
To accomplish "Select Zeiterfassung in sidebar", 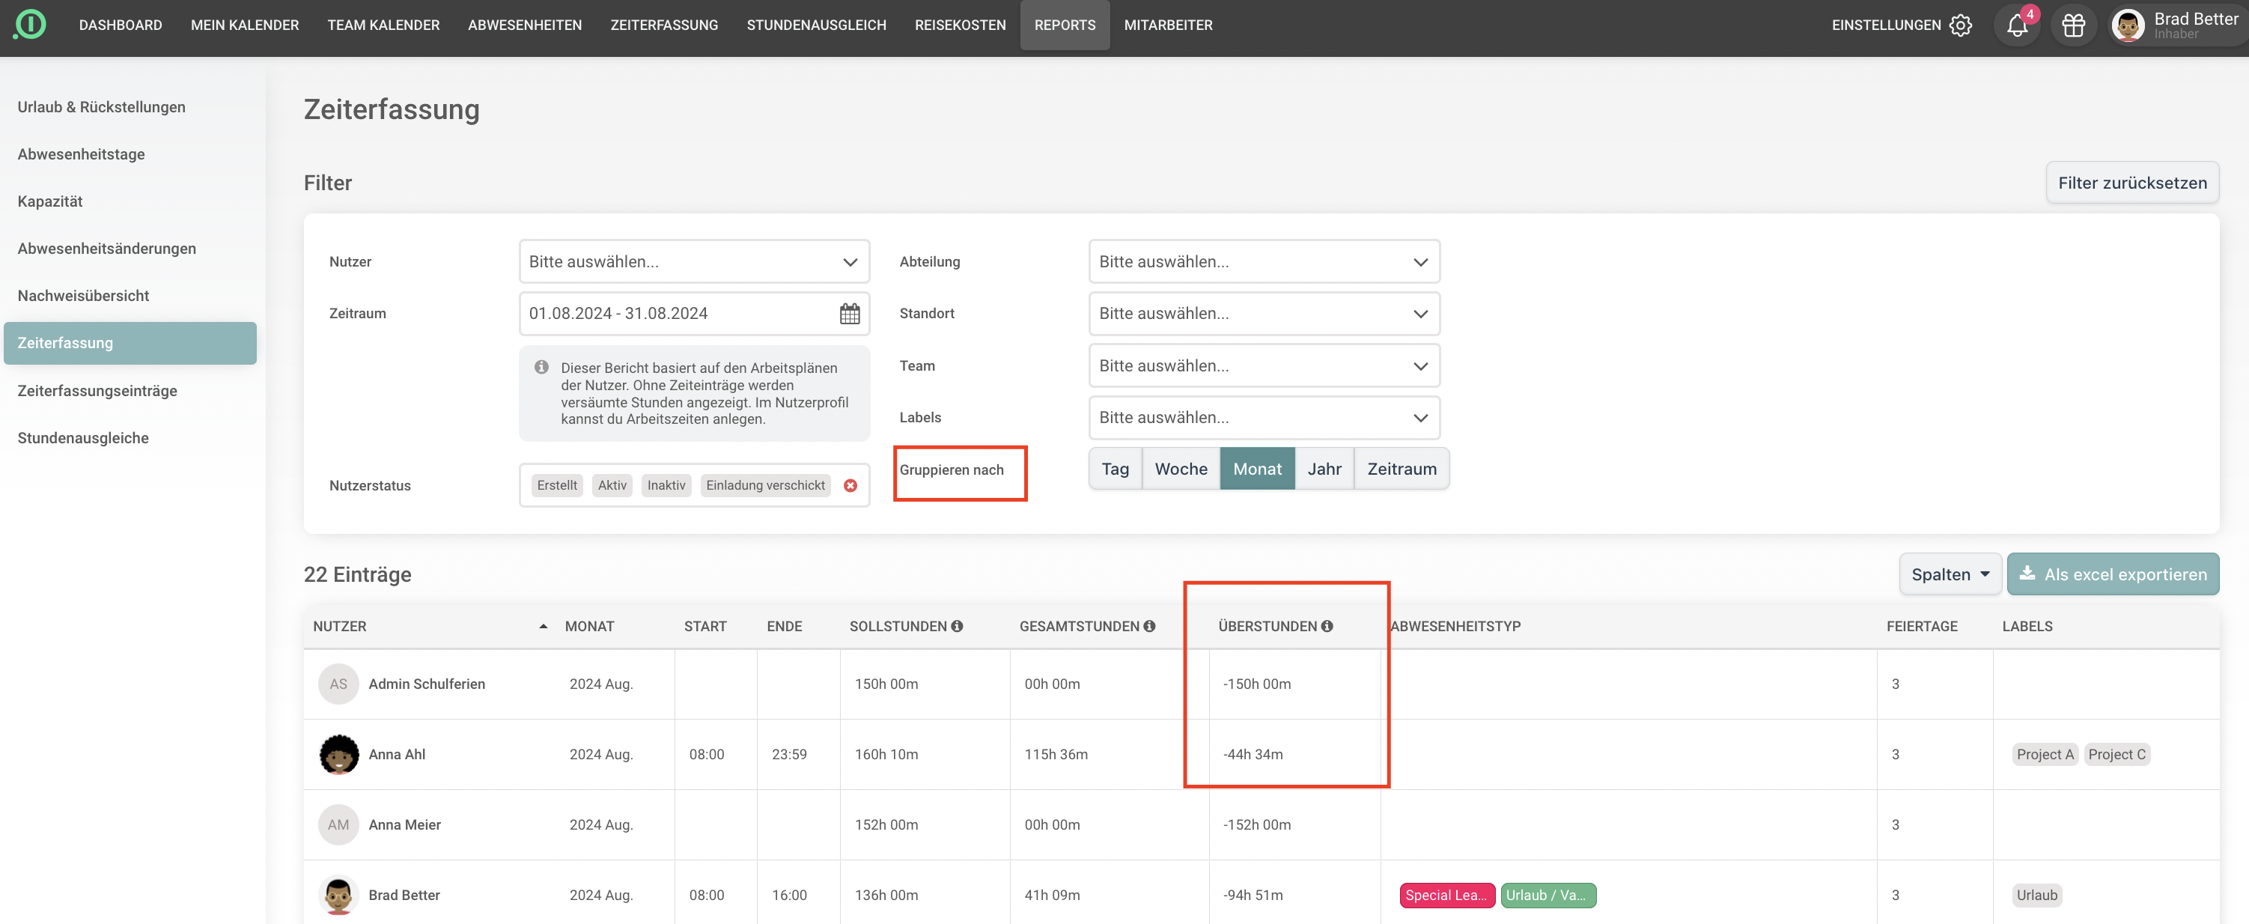I will tap(130, 343).
